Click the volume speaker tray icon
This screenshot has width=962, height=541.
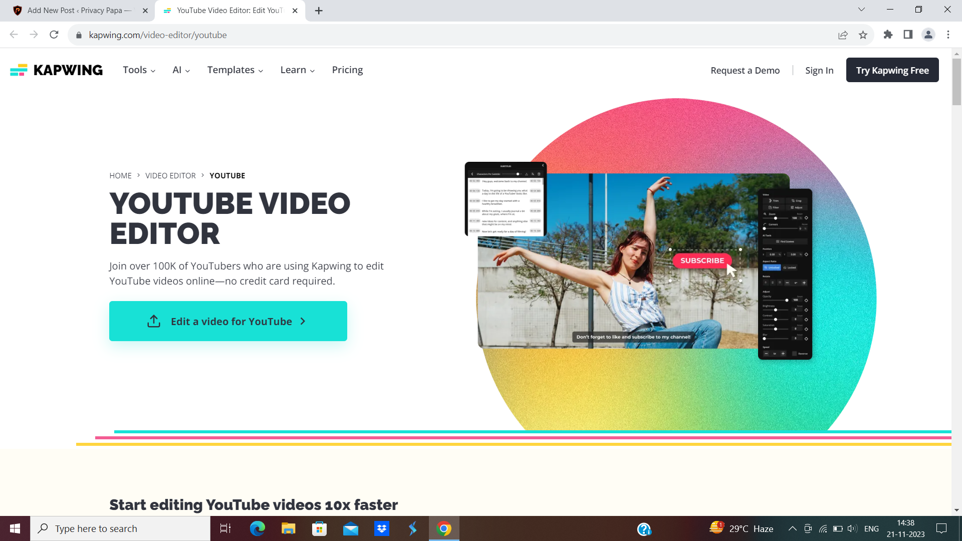pos(852,528)
